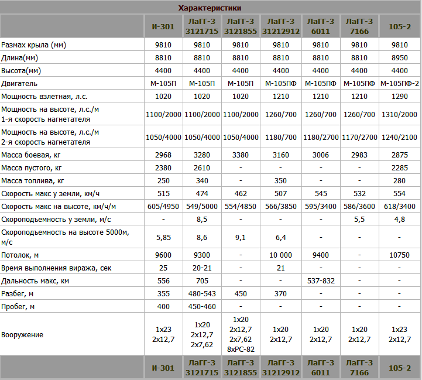Select fuel mass value 280
Image resolution: width=422 pixels, height=380 pixels.
click(x=399, y=181)
